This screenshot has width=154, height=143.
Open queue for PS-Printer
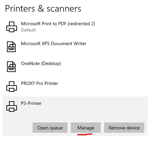pyautogui.click(x=50, y=127)
